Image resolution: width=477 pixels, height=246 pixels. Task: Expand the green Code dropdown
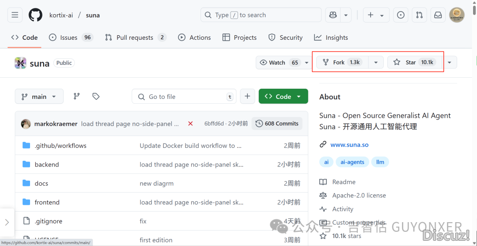click(x=283, y=96)
